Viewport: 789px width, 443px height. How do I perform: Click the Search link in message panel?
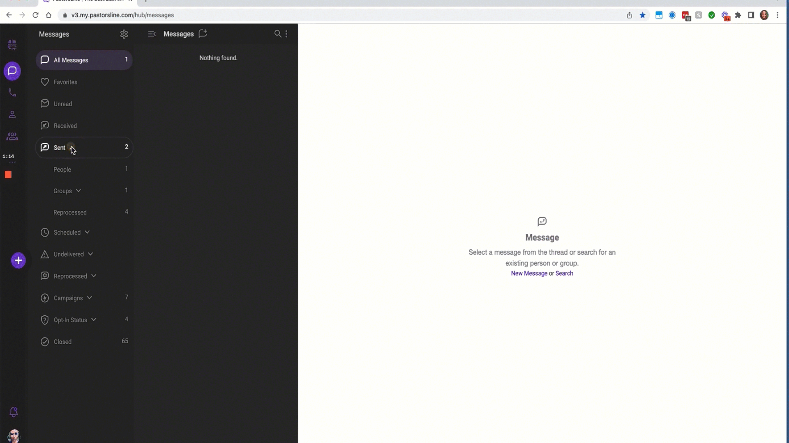point(565,273)
